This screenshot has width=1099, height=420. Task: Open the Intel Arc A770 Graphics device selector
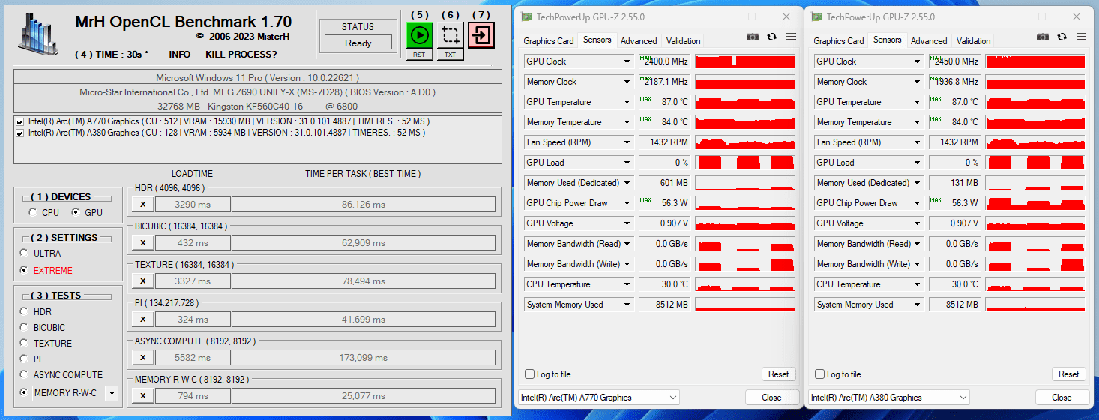[x=599, y=397]
